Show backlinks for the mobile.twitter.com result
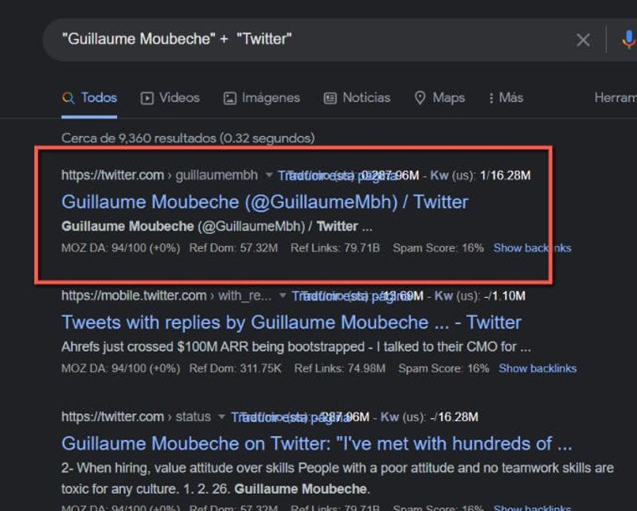Image resolution: width=637 pixels, height=511 pixels. (x=537, y=369)
